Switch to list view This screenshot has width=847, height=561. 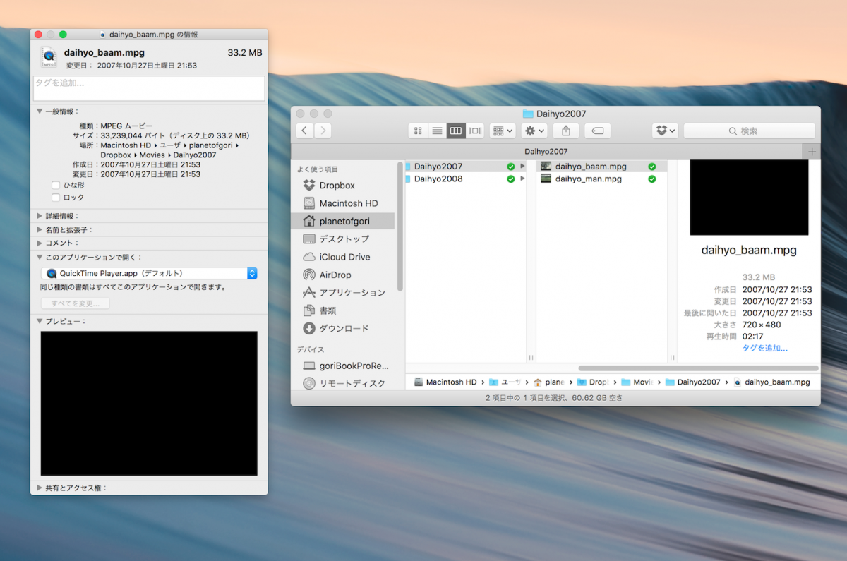pos(437,131)
